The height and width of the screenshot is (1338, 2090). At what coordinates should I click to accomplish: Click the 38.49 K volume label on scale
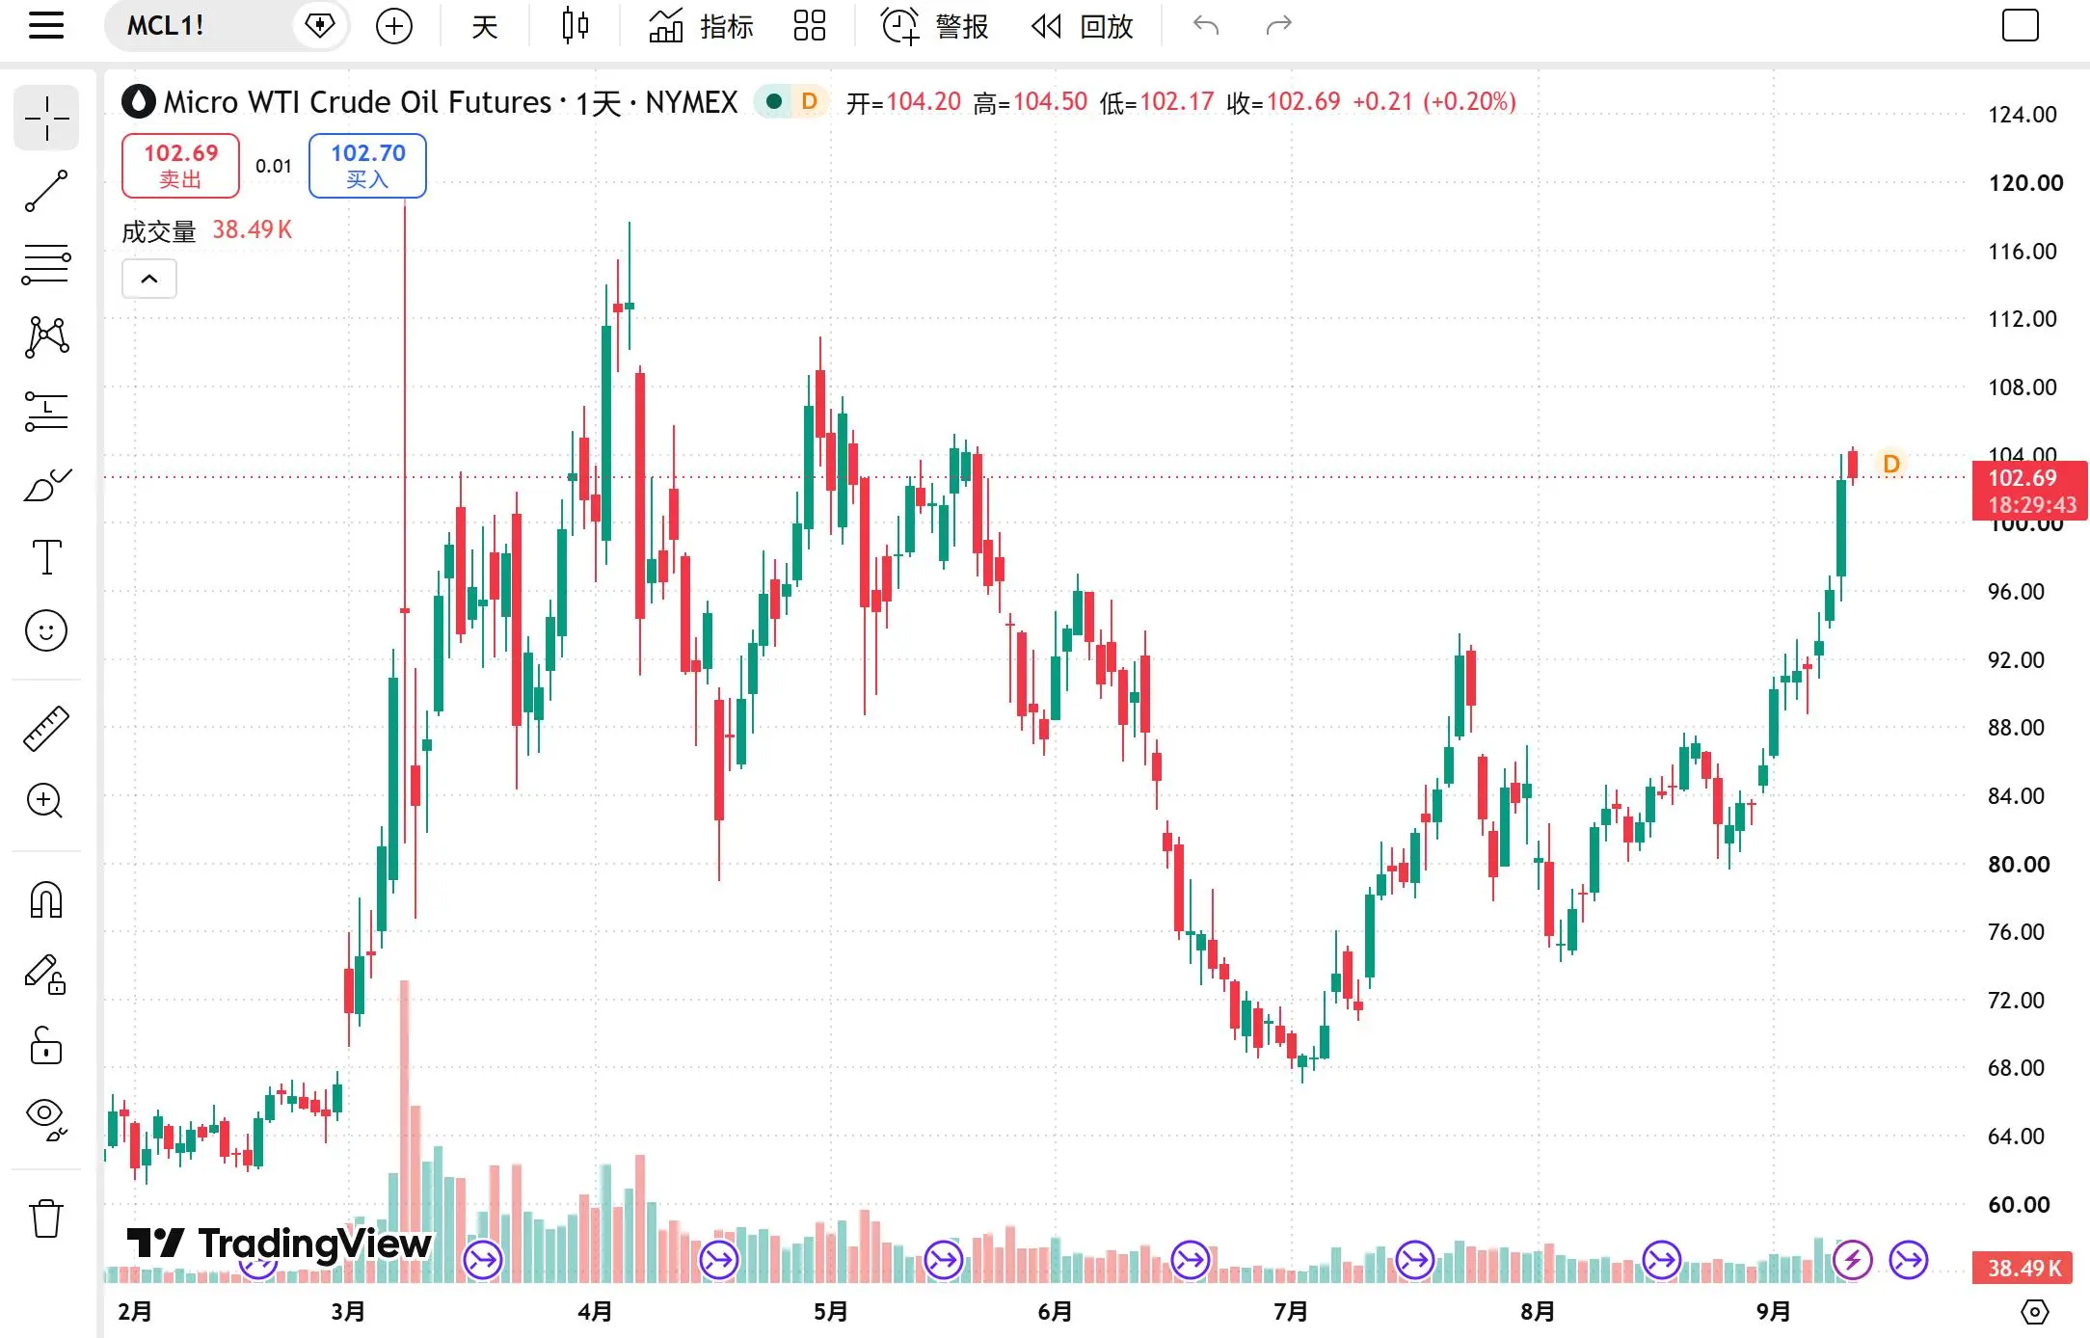tap(2023, 1269)
